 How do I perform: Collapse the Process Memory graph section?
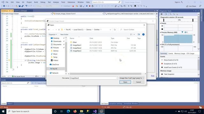coord(161,32)
